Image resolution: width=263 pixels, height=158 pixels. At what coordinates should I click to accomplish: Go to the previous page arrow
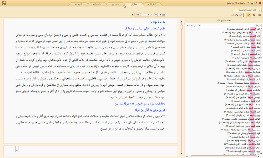coord(133,15)
